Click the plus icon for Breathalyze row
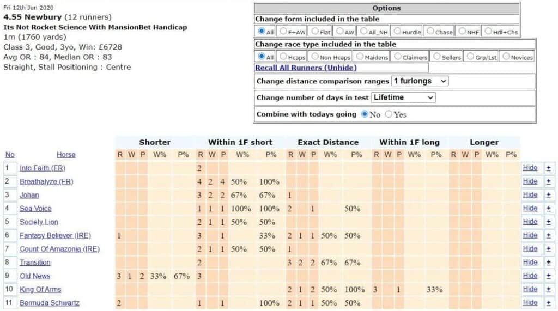The height and width of the screenshot is (311, 558). [548, 181]
